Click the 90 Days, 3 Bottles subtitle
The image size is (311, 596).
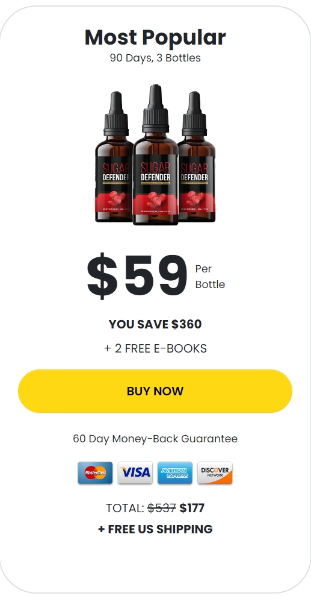pos(155,58)
